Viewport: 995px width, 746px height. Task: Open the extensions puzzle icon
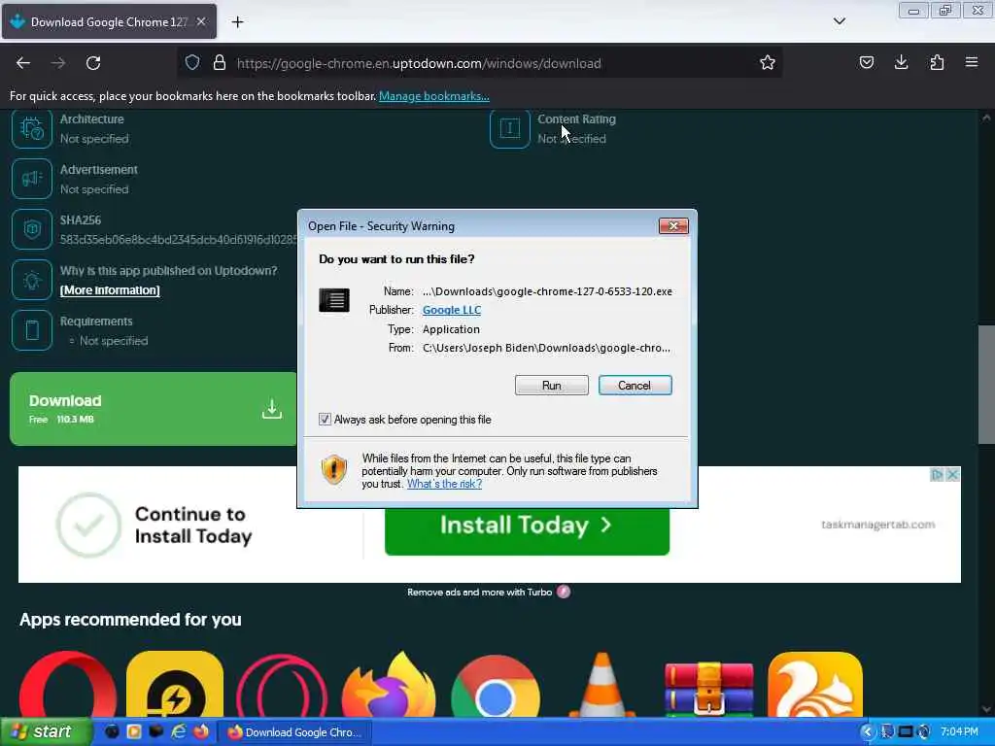point(937,63)
